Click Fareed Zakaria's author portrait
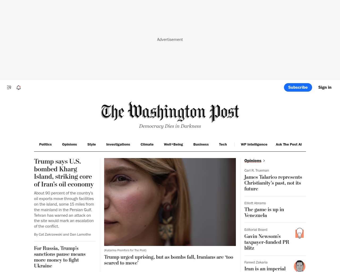 pos(300,266)
